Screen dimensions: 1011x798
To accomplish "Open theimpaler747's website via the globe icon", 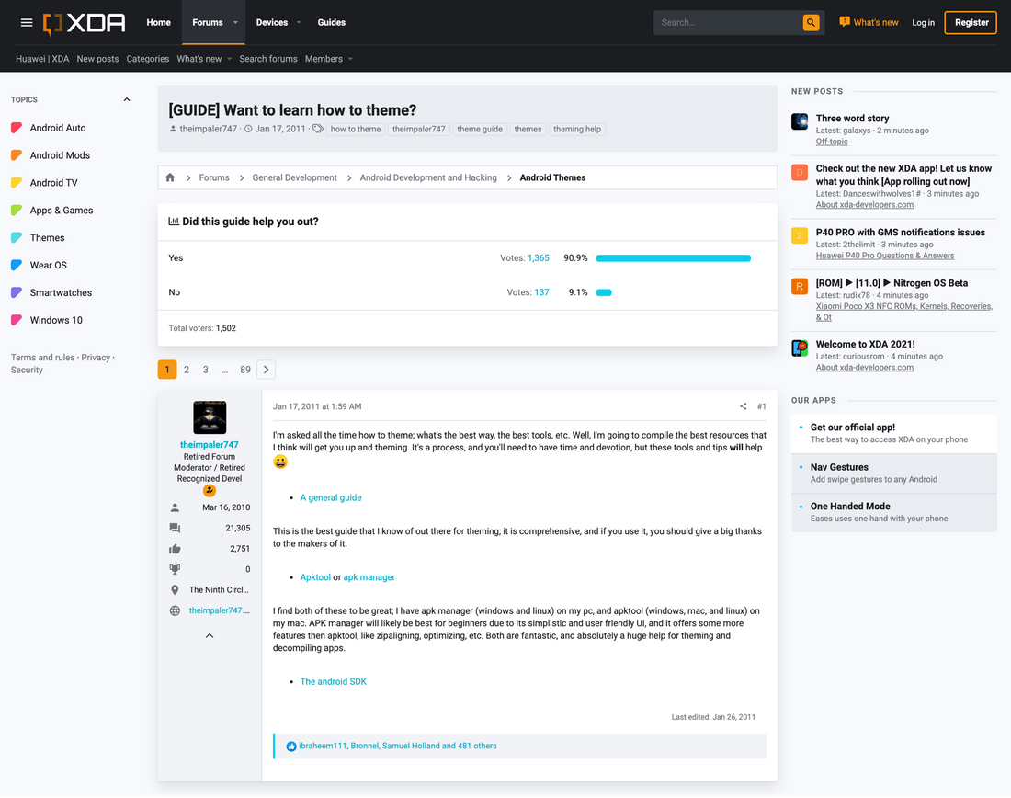I will pyautogui.click(x=175, y=610).
